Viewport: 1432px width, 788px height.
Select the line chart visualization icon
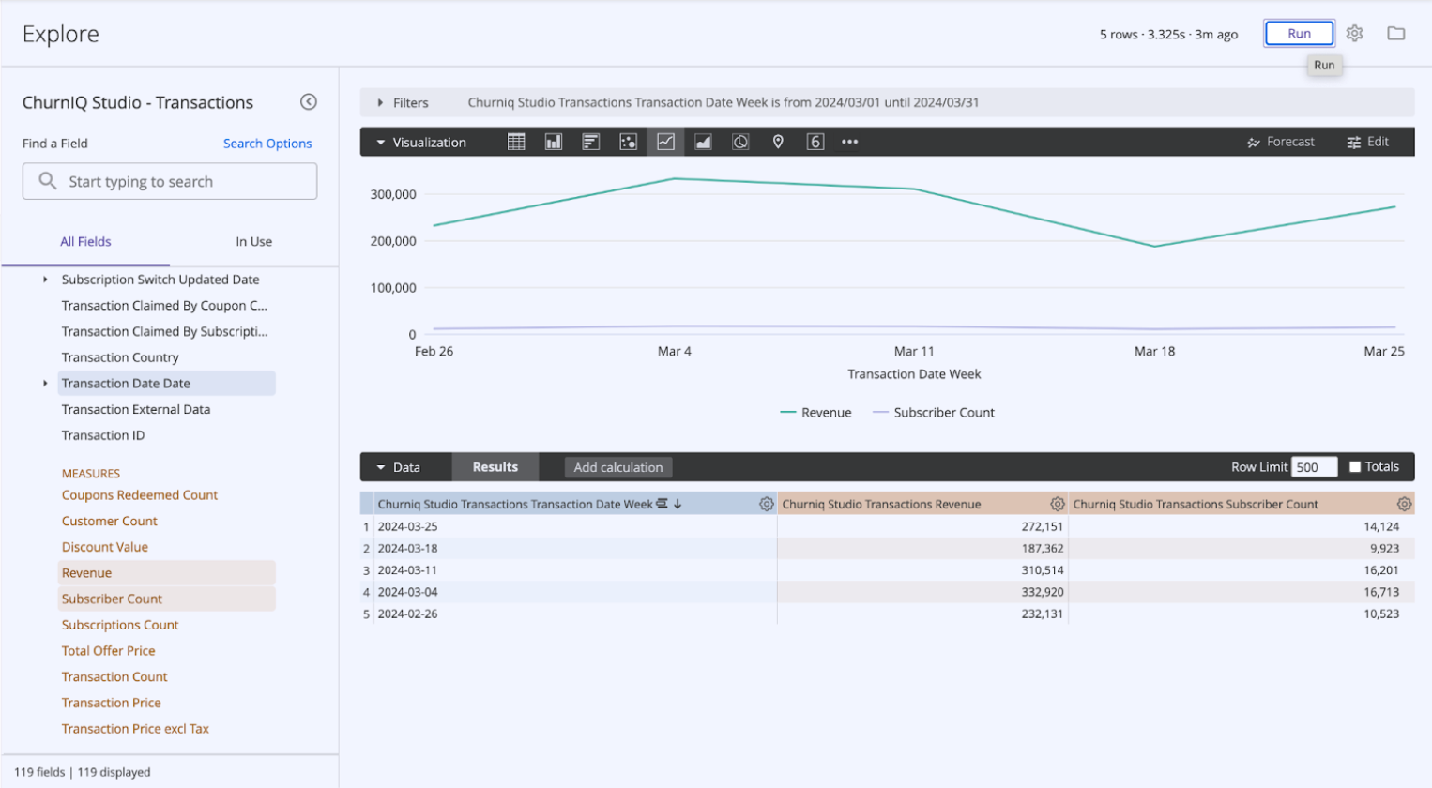click(x=665, y=142)
